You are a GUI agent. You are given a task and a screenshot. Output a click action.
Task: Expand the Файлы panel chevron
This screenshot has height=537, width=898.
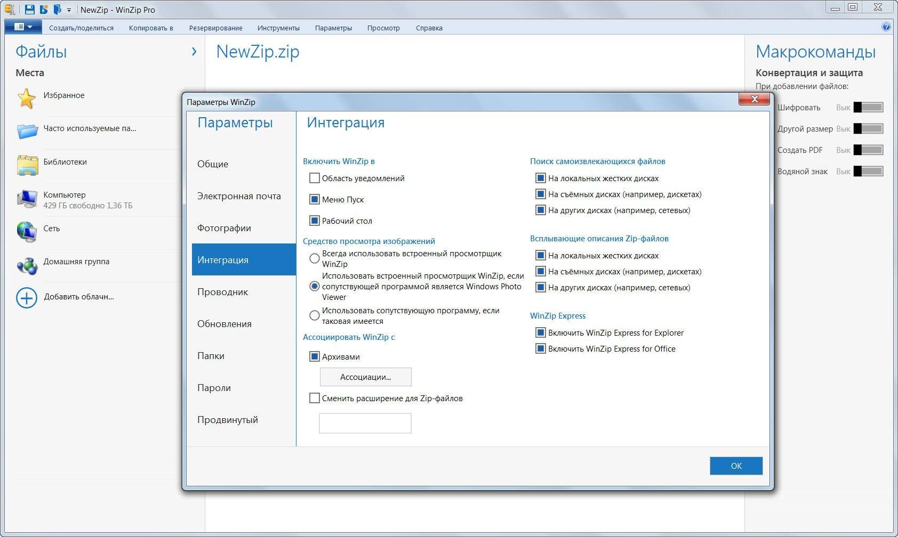pos(194,51)
